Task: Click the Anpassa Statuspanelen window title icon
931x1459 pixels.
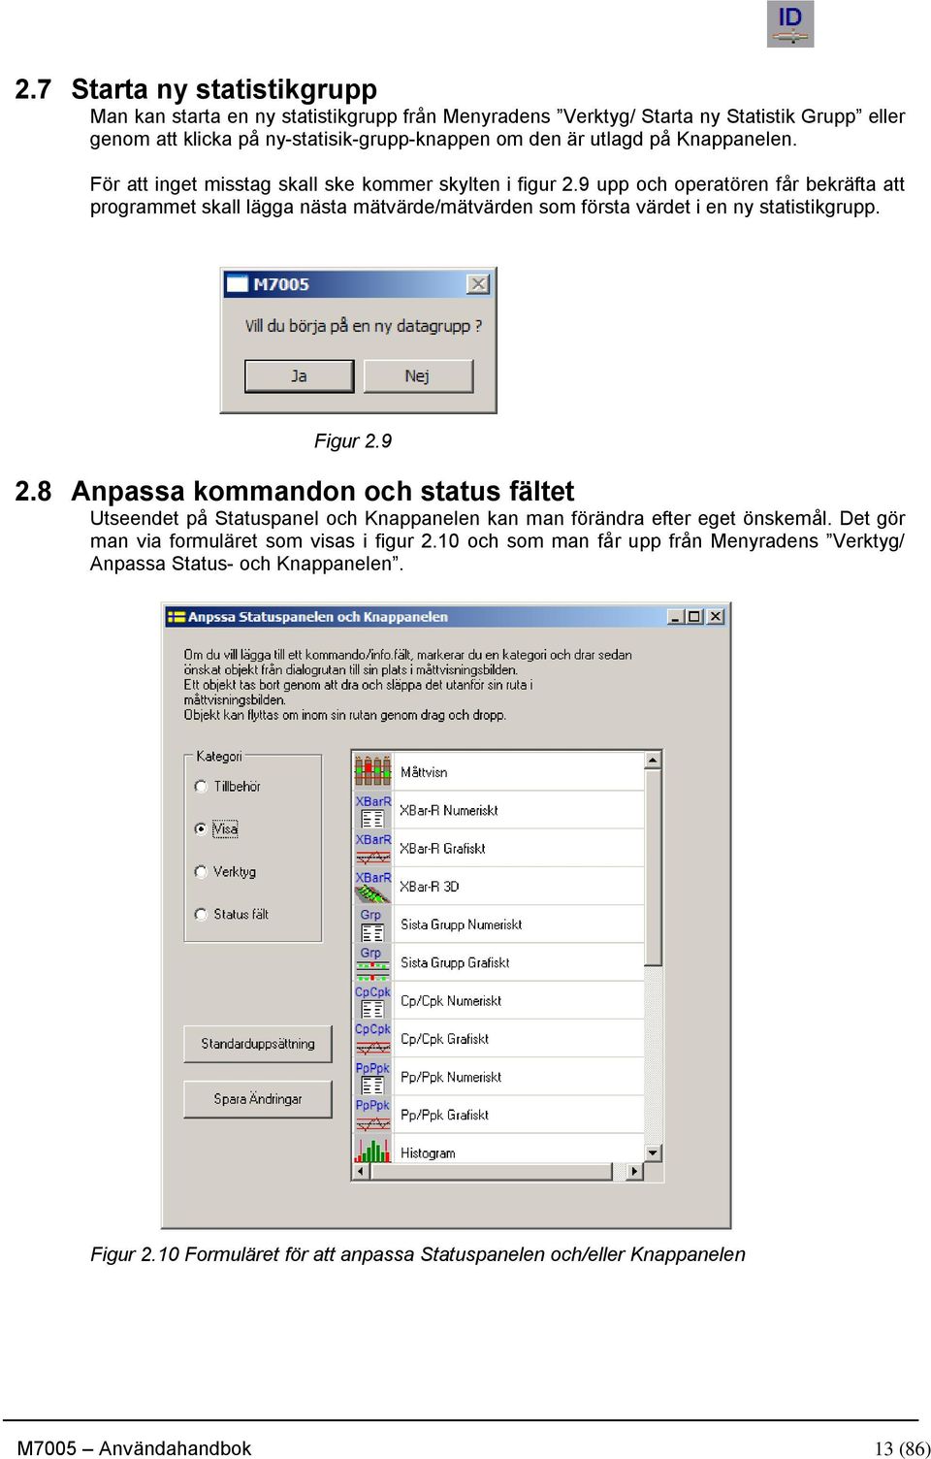Action: tap(177, 617)
